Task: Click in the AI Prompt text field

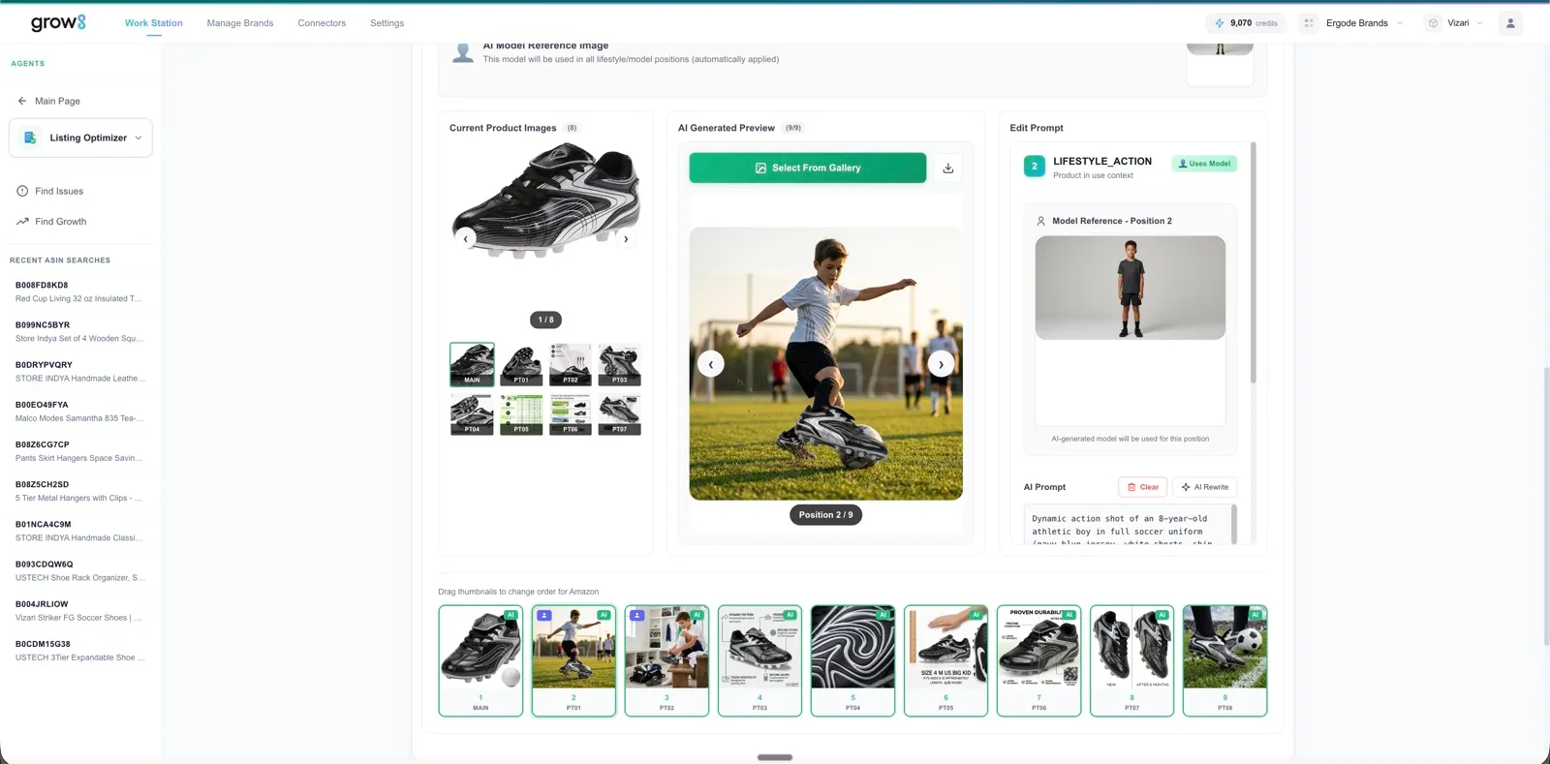Action: tap(1128, 525)
